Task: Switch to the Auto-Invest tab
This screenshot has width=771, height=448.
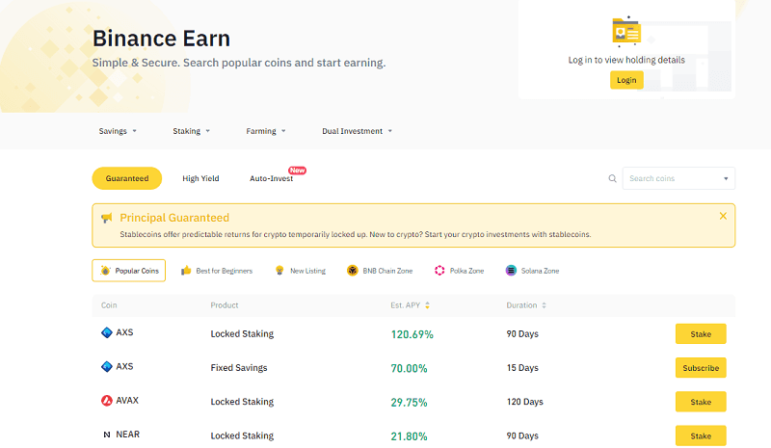Action: point(271,178)
